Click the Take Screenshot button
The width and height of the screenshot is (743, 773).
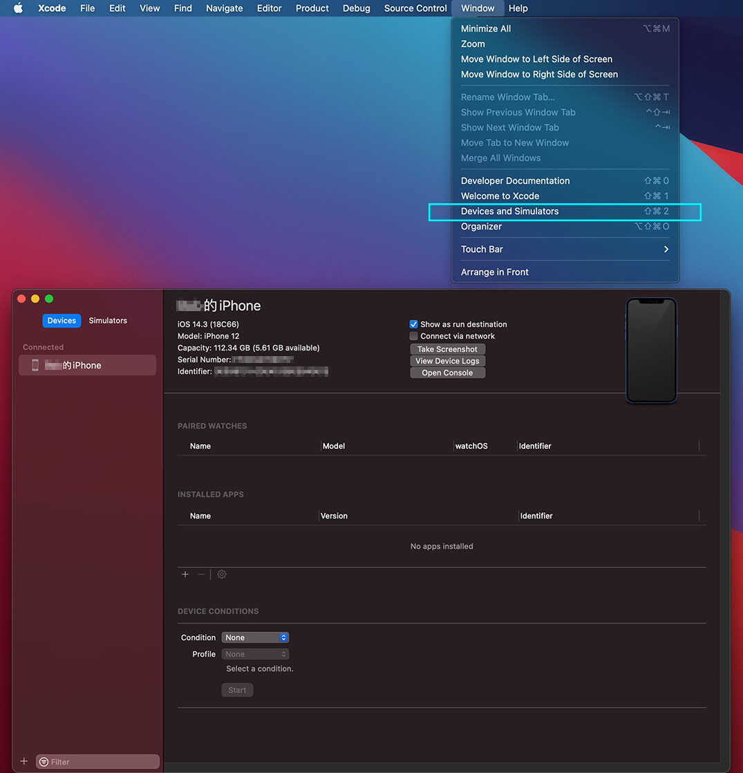tap(447, 349)
